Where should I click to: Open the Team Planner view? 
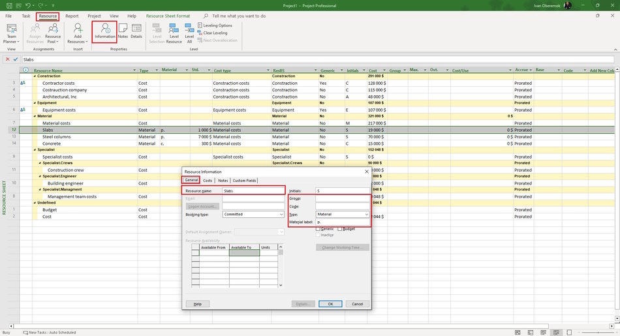[12, 34]
